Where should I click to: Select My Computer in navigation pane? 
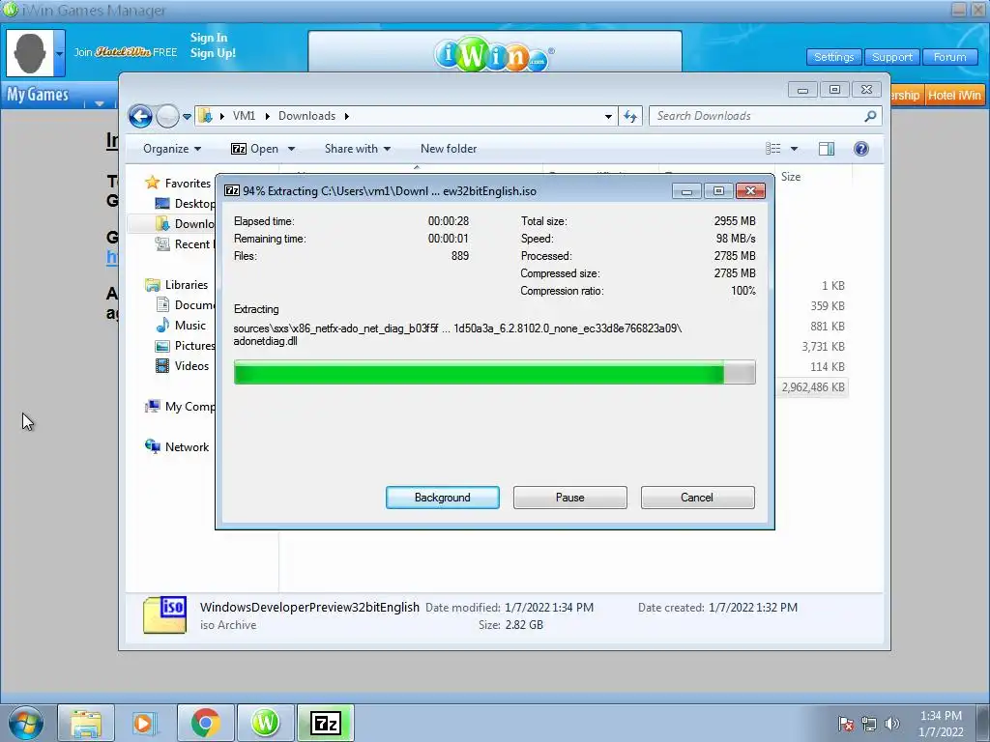pyautogui.click(x=180, y=407)
